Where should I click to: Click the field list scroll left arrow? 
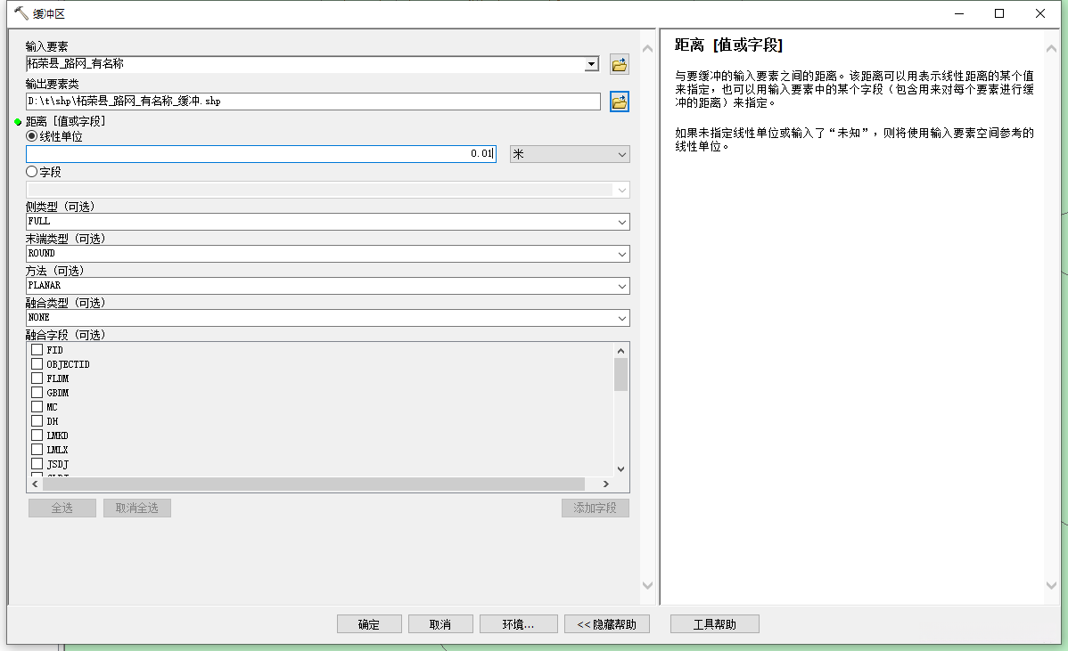pyautogui.click(x=35, y=484)
